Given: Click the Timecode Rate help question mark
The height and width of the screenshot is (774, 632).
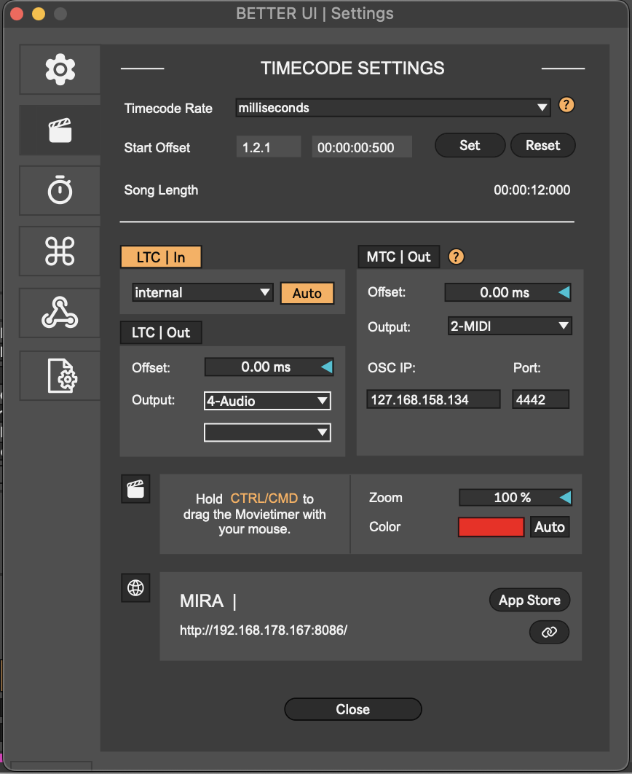Looking at the screenshot, I should (x=566, y=106).
